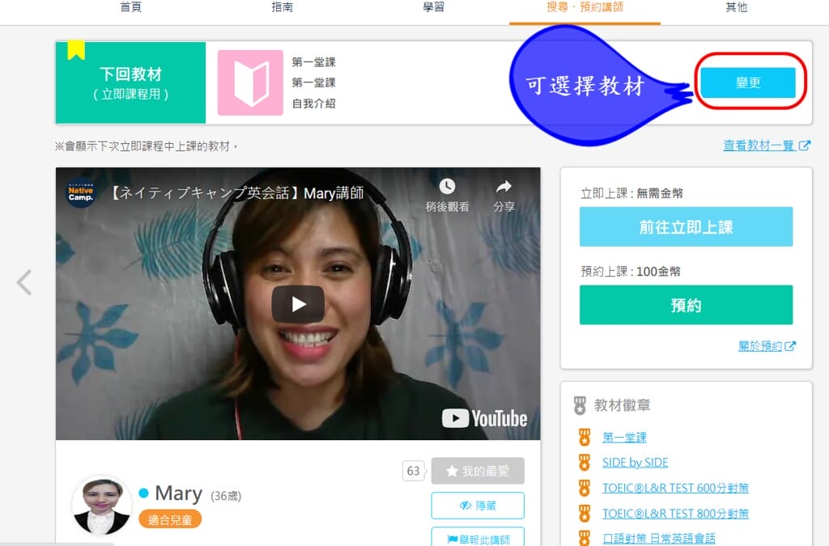The image size is (829, 546).
Task: Play the Mary instructor YouTube video
Action: pos(298,303)
